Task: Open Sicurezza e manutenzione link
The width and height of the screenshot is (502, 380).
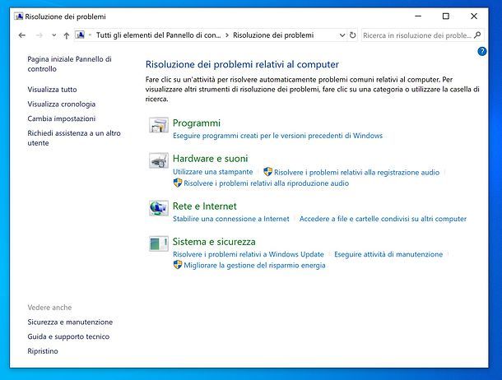Action: (70, 322)
